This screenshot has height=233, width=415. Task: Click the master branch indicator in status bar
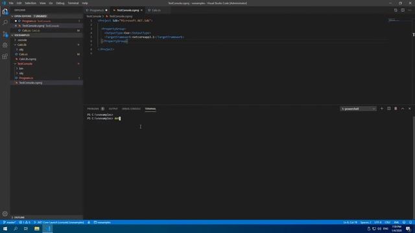pyautogui.click(x=9, y=223)
